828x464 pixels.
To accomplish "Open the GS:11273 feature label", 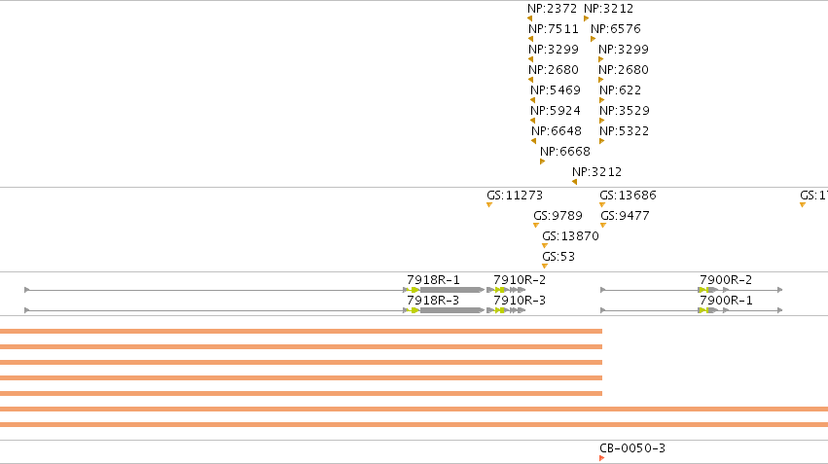I will pos(515,196).
